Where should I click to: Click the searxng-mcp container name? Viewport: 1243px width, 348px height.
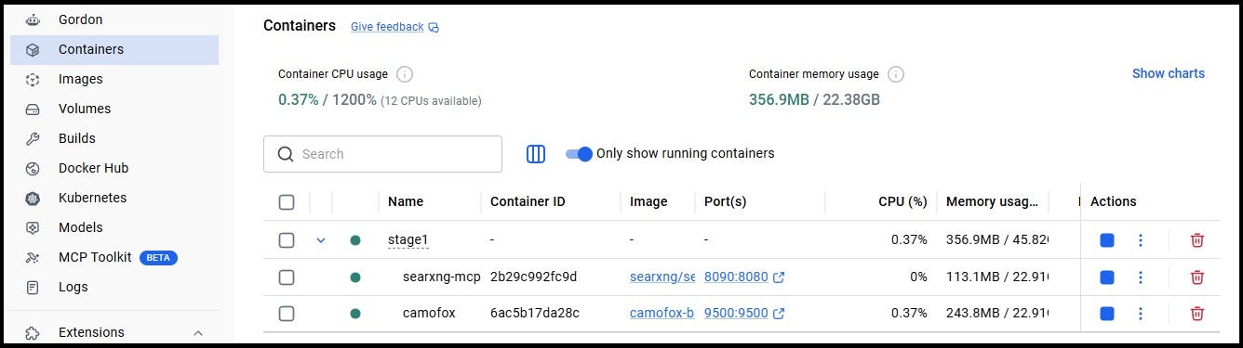pos(441,277)
